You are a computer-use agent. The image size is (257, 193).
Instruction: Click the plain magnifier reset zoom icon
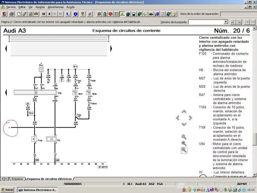coord(184,137)
